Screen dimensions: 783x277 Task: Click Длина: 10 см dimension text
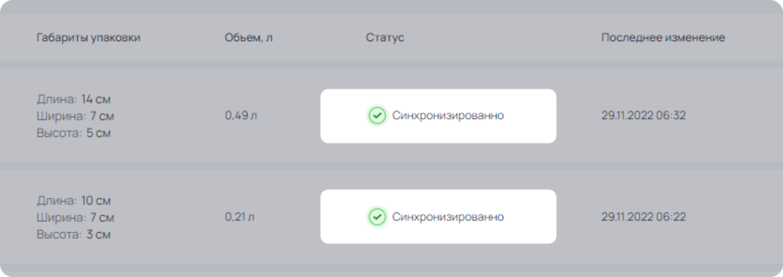tap(73, 201)
